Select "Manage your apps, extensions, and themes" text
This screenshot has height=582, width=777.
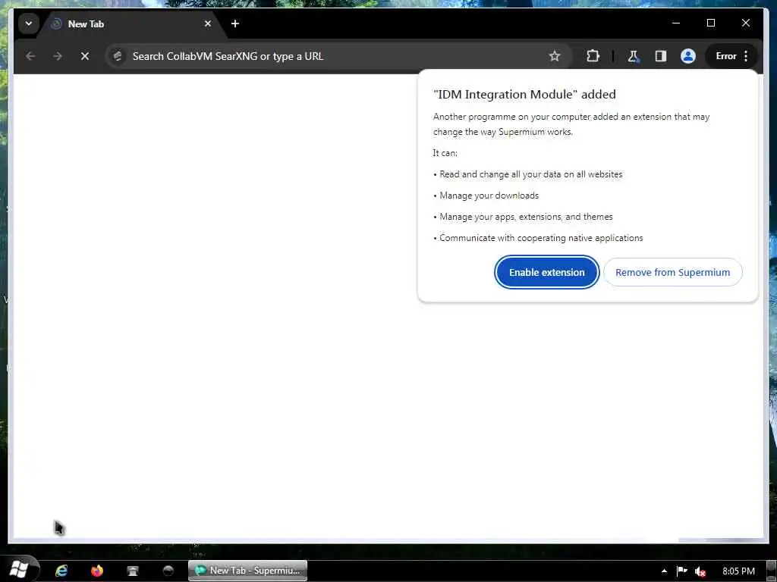click(x=526, y=217)
